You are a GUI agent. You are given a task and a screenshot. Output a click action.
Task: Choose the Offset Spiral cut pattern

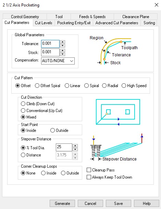tap(48, 86)
